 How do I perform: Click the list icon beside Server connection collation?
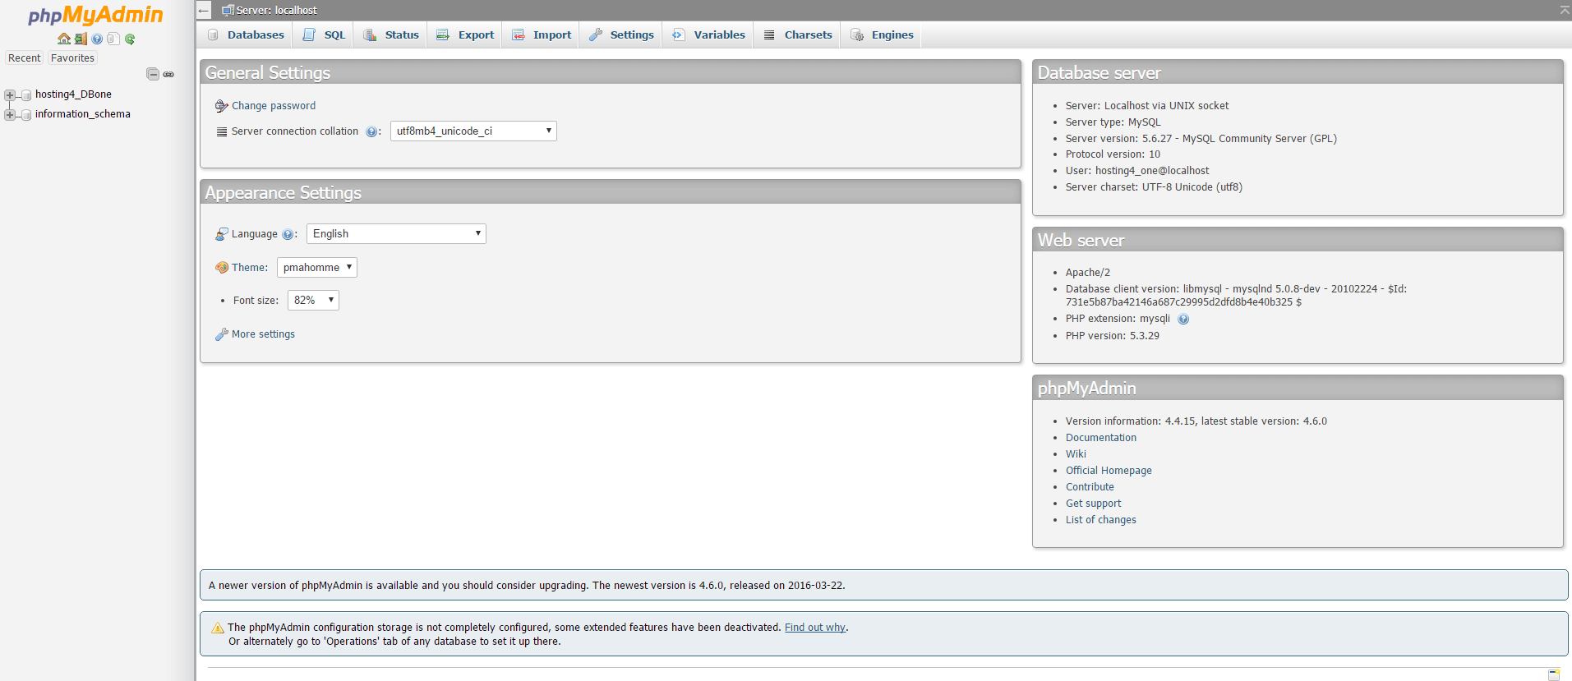click(221, 131)
